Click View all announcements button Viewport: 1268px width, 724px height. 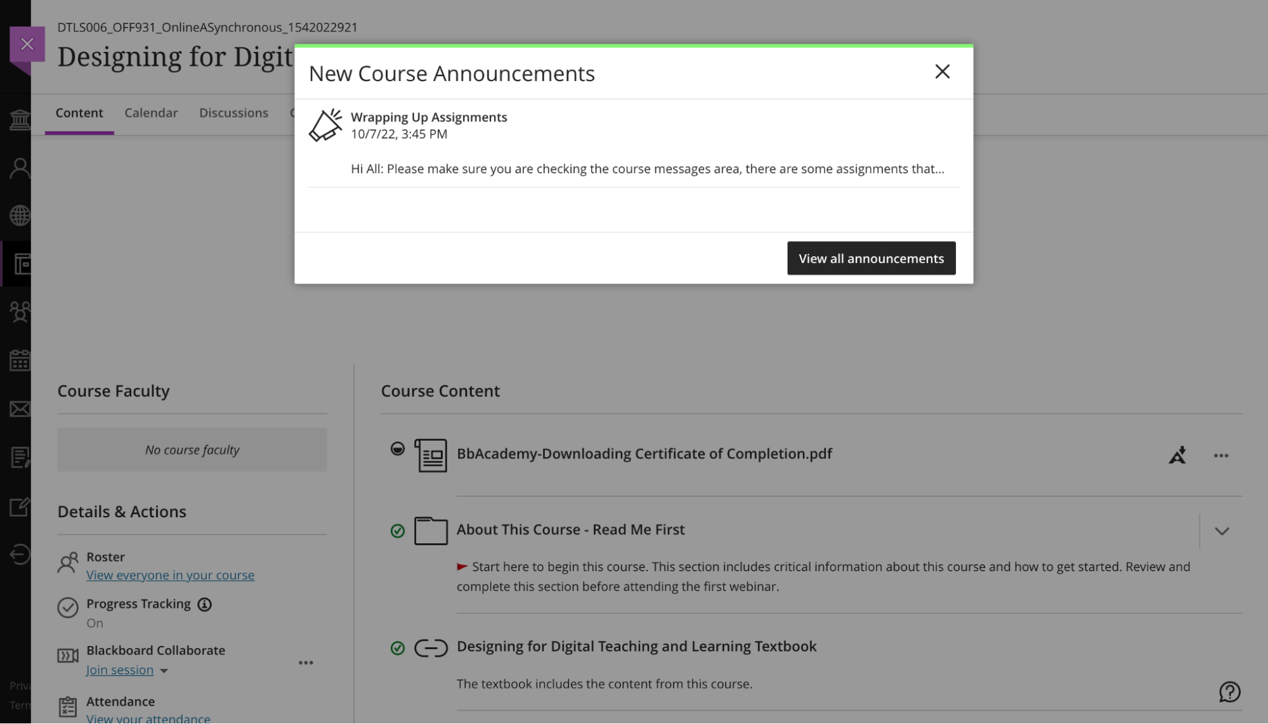coord(871,258)
